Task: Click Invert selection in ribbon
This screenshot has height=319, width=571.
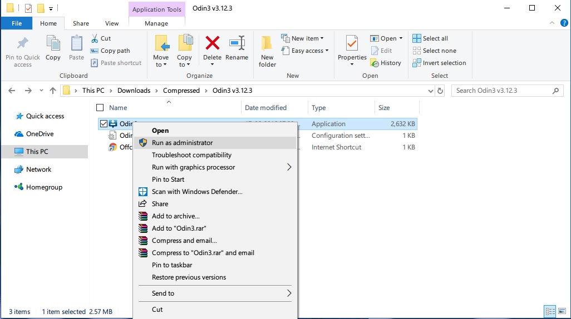Action: (x=439, y=63)
